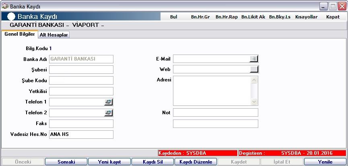This screenshot has width=348, height=166.
Task: Minimize the Banka Kaydı window
Action: [323, 7]
